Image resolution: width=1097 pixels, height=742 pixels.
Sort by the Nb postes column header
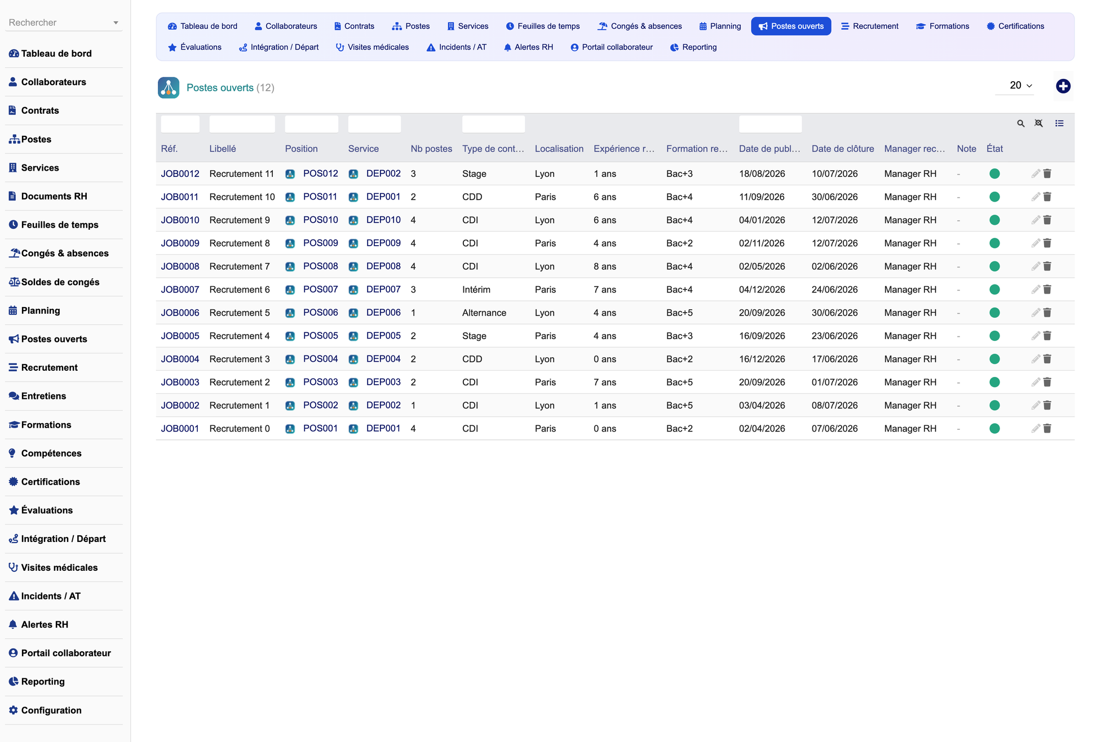[431, 149]
